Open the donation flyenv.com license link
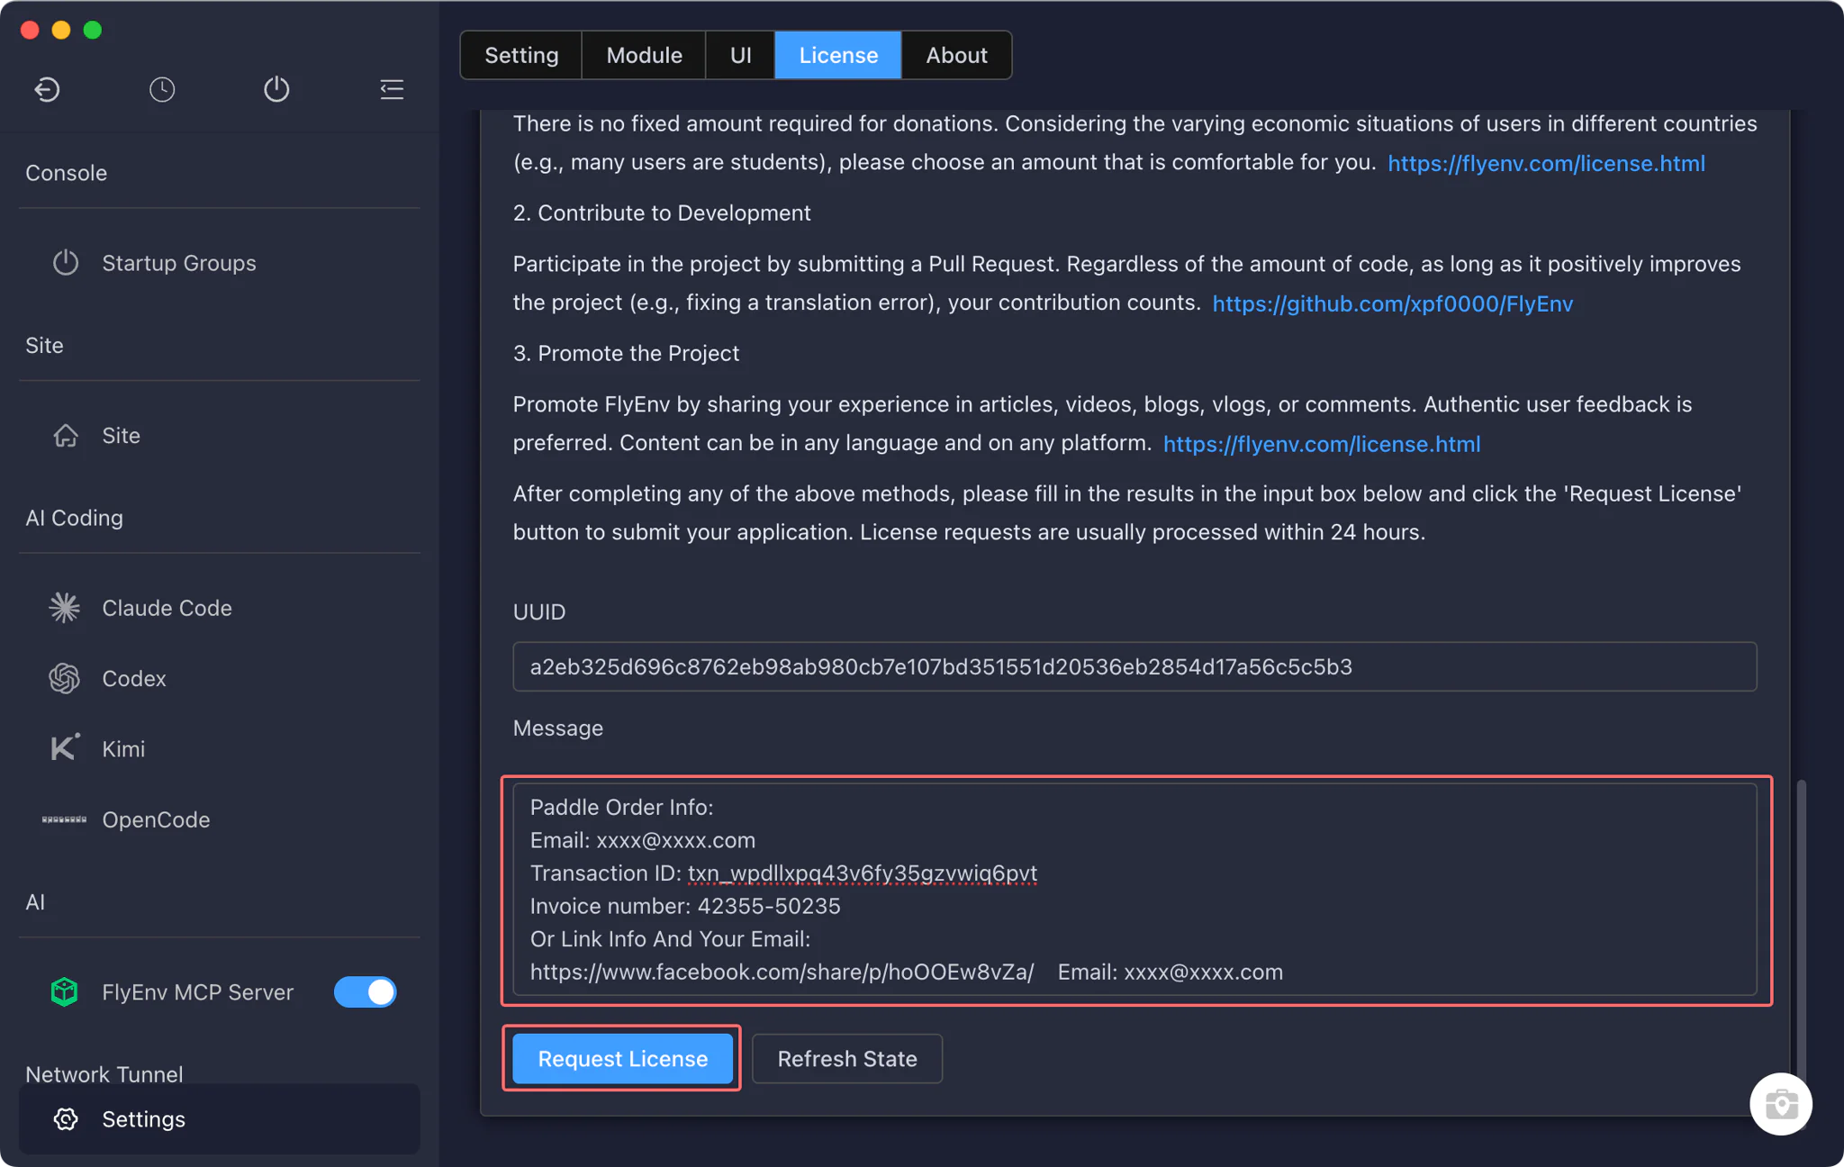This screenshot has width=1844, height=1167. (x=1546, y=163)
